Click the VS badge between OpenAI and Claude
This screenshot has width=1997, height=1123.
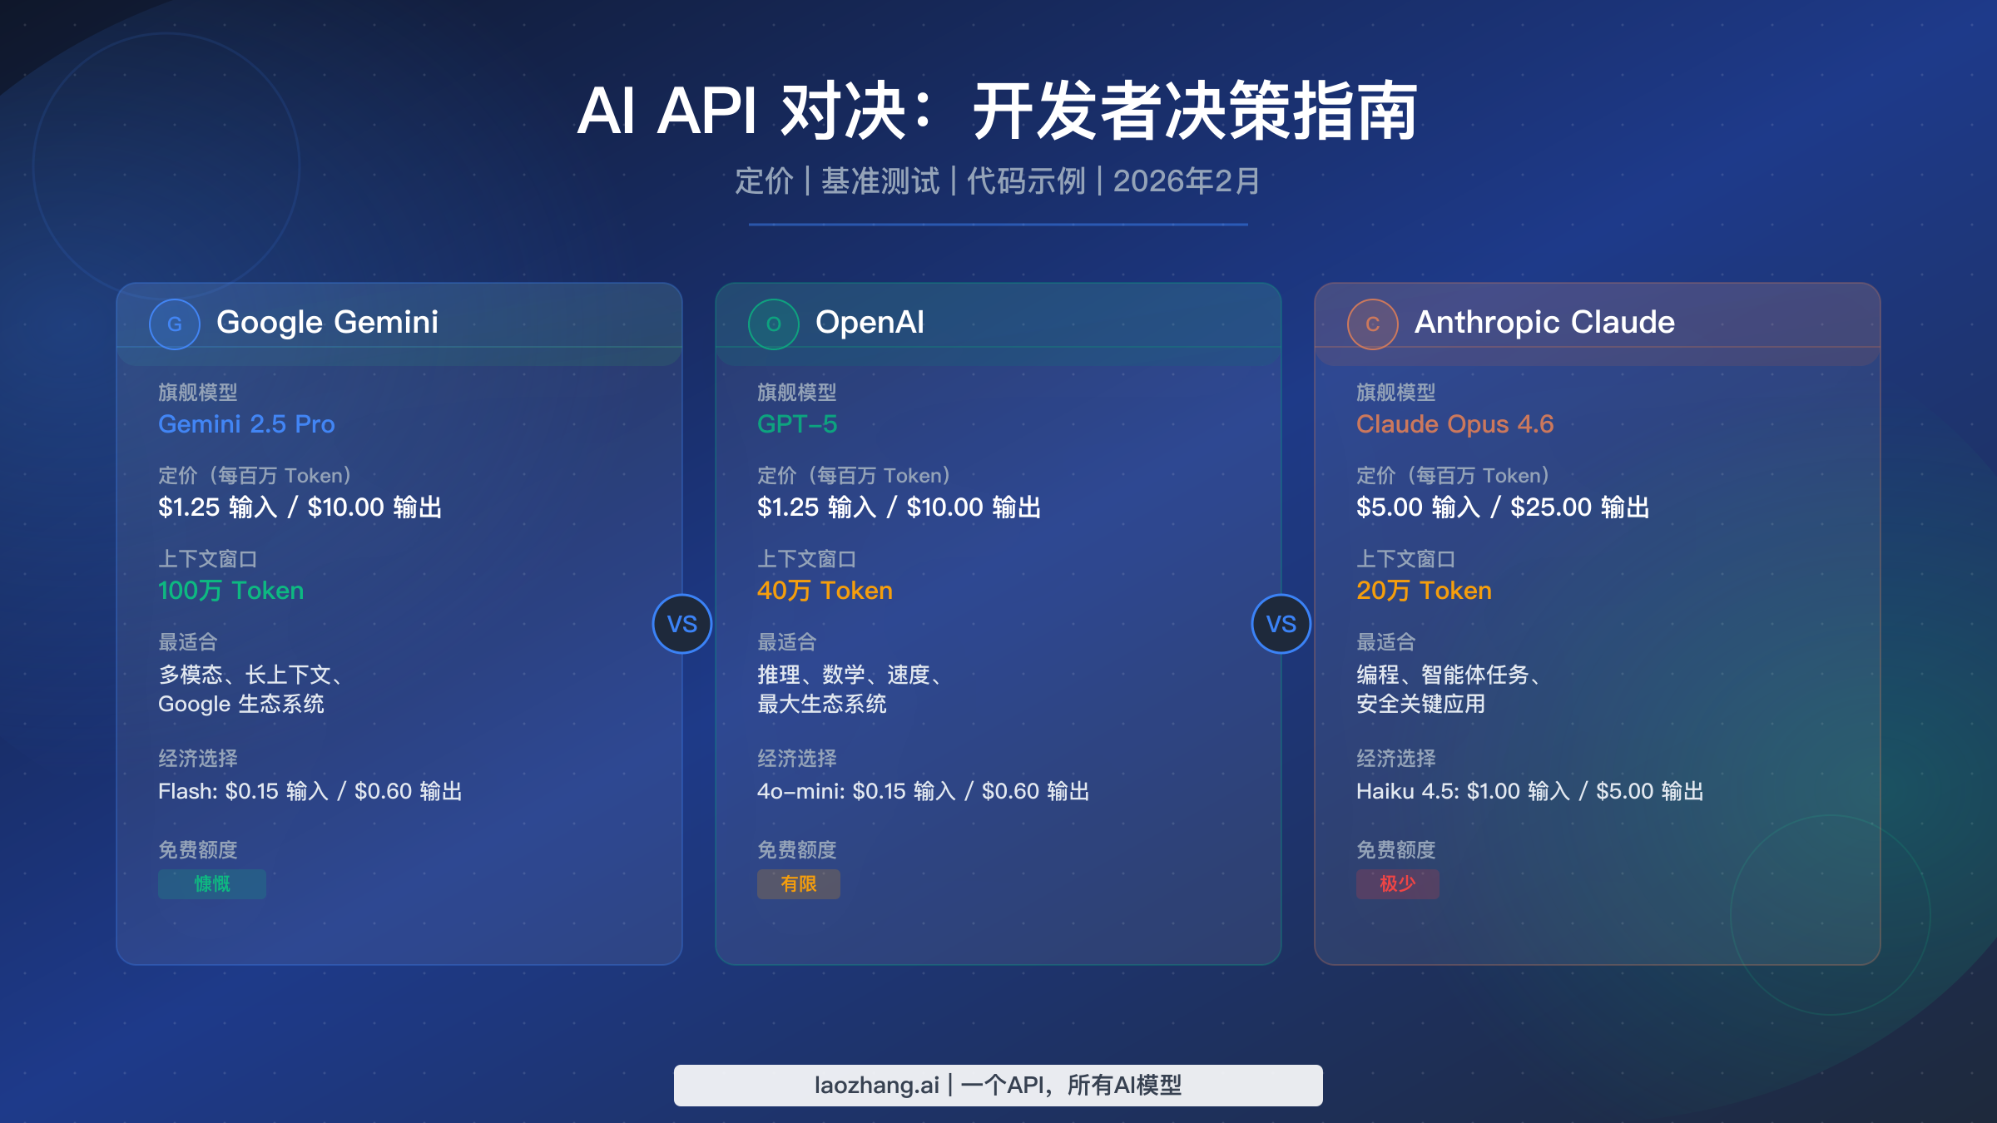[1281, 624]
